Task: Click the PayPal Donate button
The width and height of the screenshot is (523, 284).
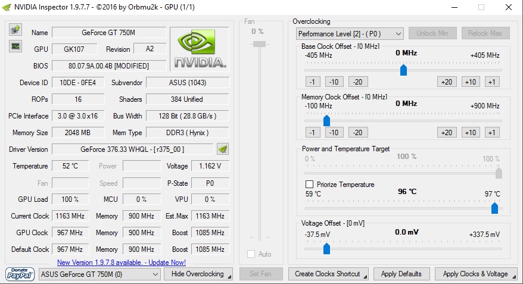Action: click(x=20, y=274)
